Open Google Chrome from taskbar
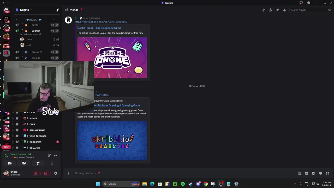Image resolution: width=334 pixels, height=188 pixels. pos(206,184)
